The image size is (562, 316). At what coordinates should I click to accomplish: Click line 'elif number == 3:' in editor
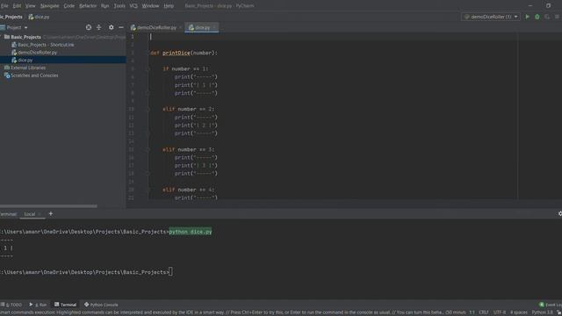[x=188, y=149]
